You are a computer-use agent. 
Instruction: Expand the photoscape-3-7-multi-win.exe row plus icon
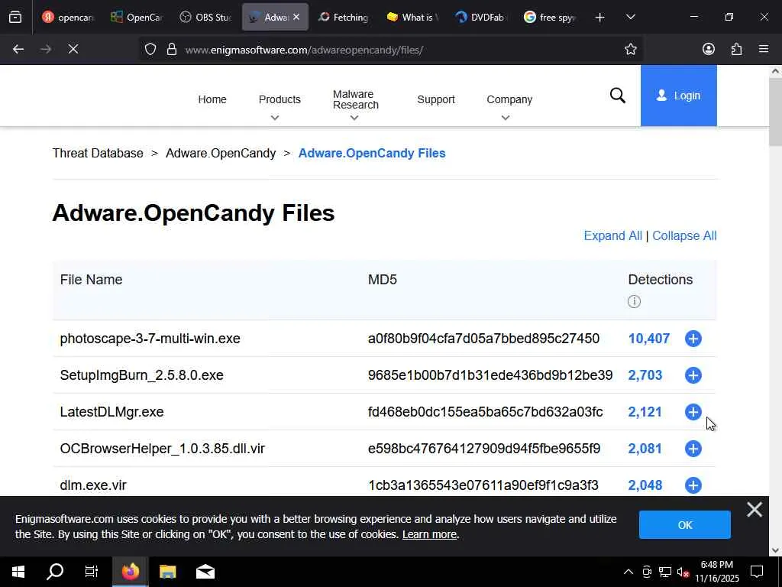(x=693, y=339)
